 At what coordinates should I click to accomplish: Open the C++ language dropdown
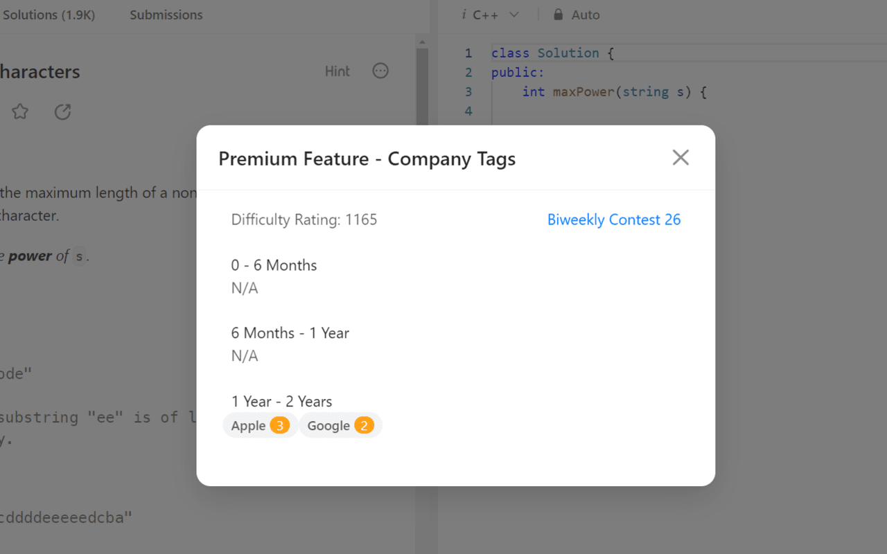point(513,14)
